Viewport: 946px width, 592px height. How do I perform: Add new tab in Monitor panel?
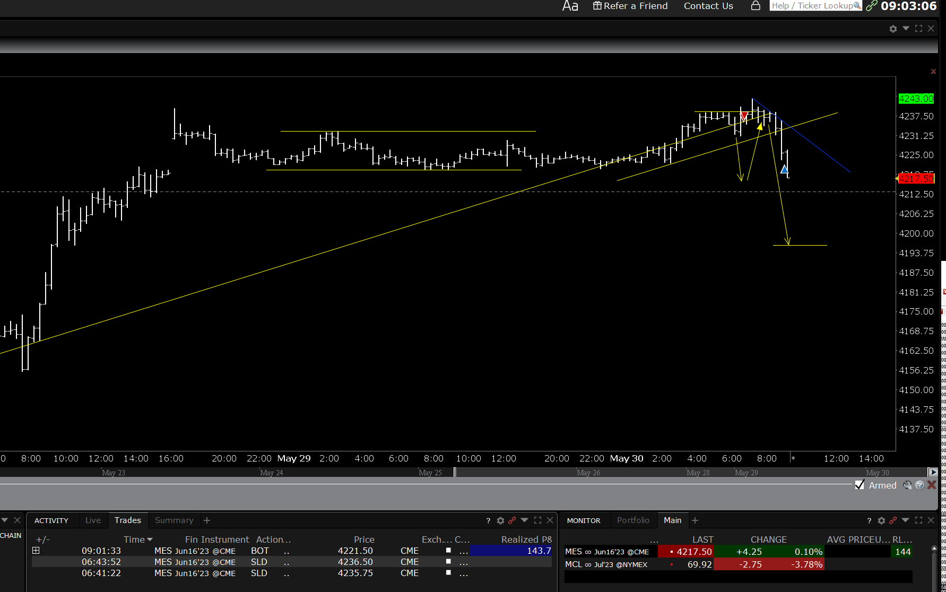695,520
